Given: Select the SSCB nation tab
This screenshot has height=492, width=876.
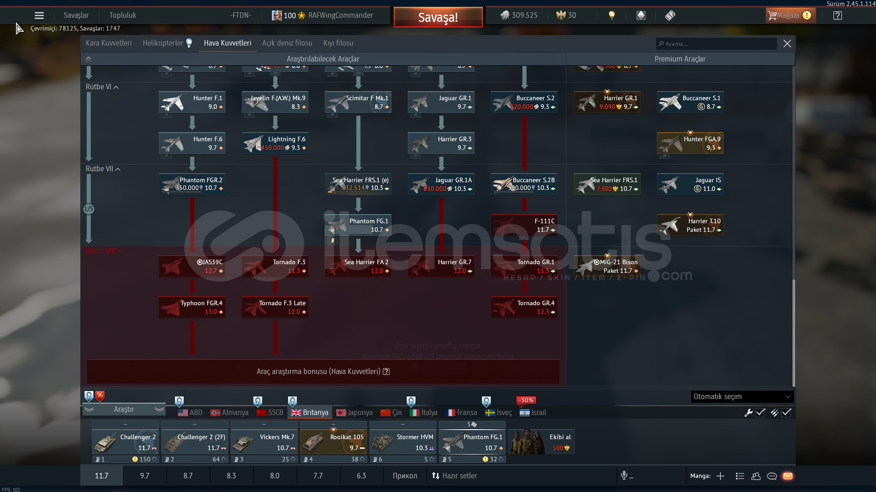Looking at the screenshot, I should 270,413.
